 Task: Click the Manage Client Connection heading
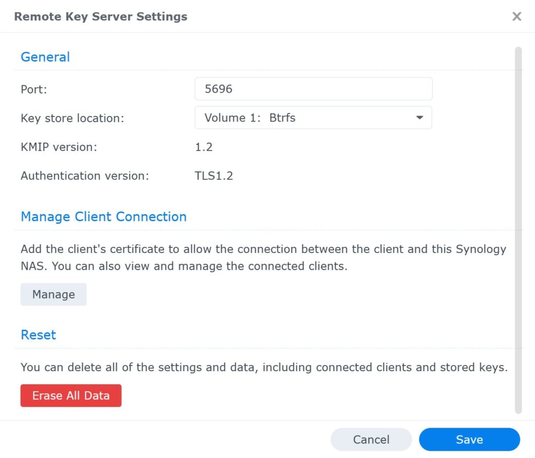(x=103, y=216)
